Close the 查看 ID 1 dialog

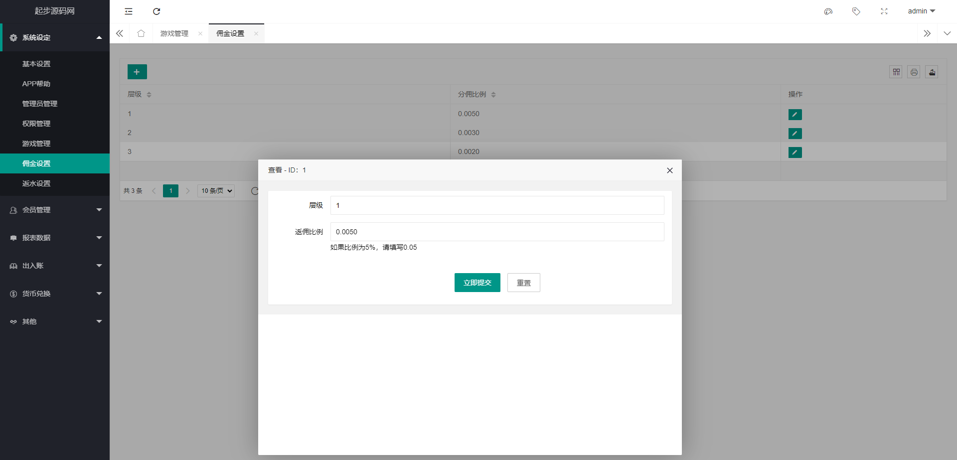point(670,170)
